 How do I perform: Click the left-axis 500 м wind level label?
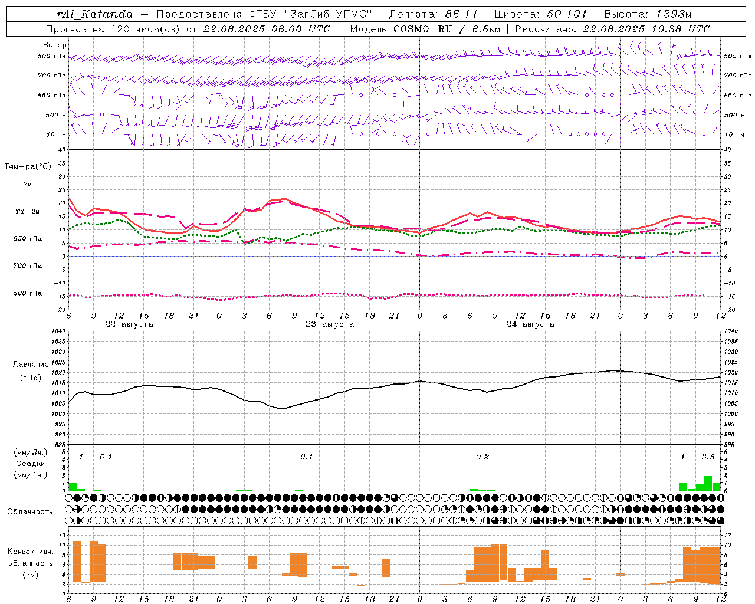pyautogui.click(x=56, y=115)
